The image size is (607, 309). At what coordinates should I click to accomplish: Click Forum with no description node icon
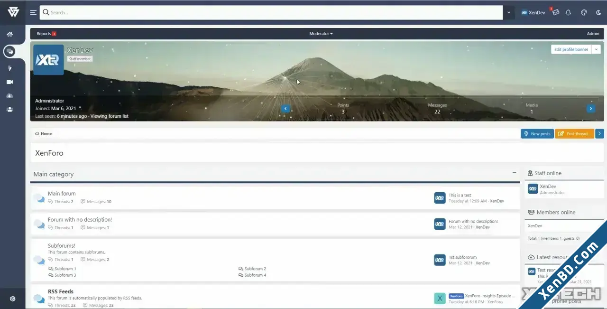[x=39, y=224]
